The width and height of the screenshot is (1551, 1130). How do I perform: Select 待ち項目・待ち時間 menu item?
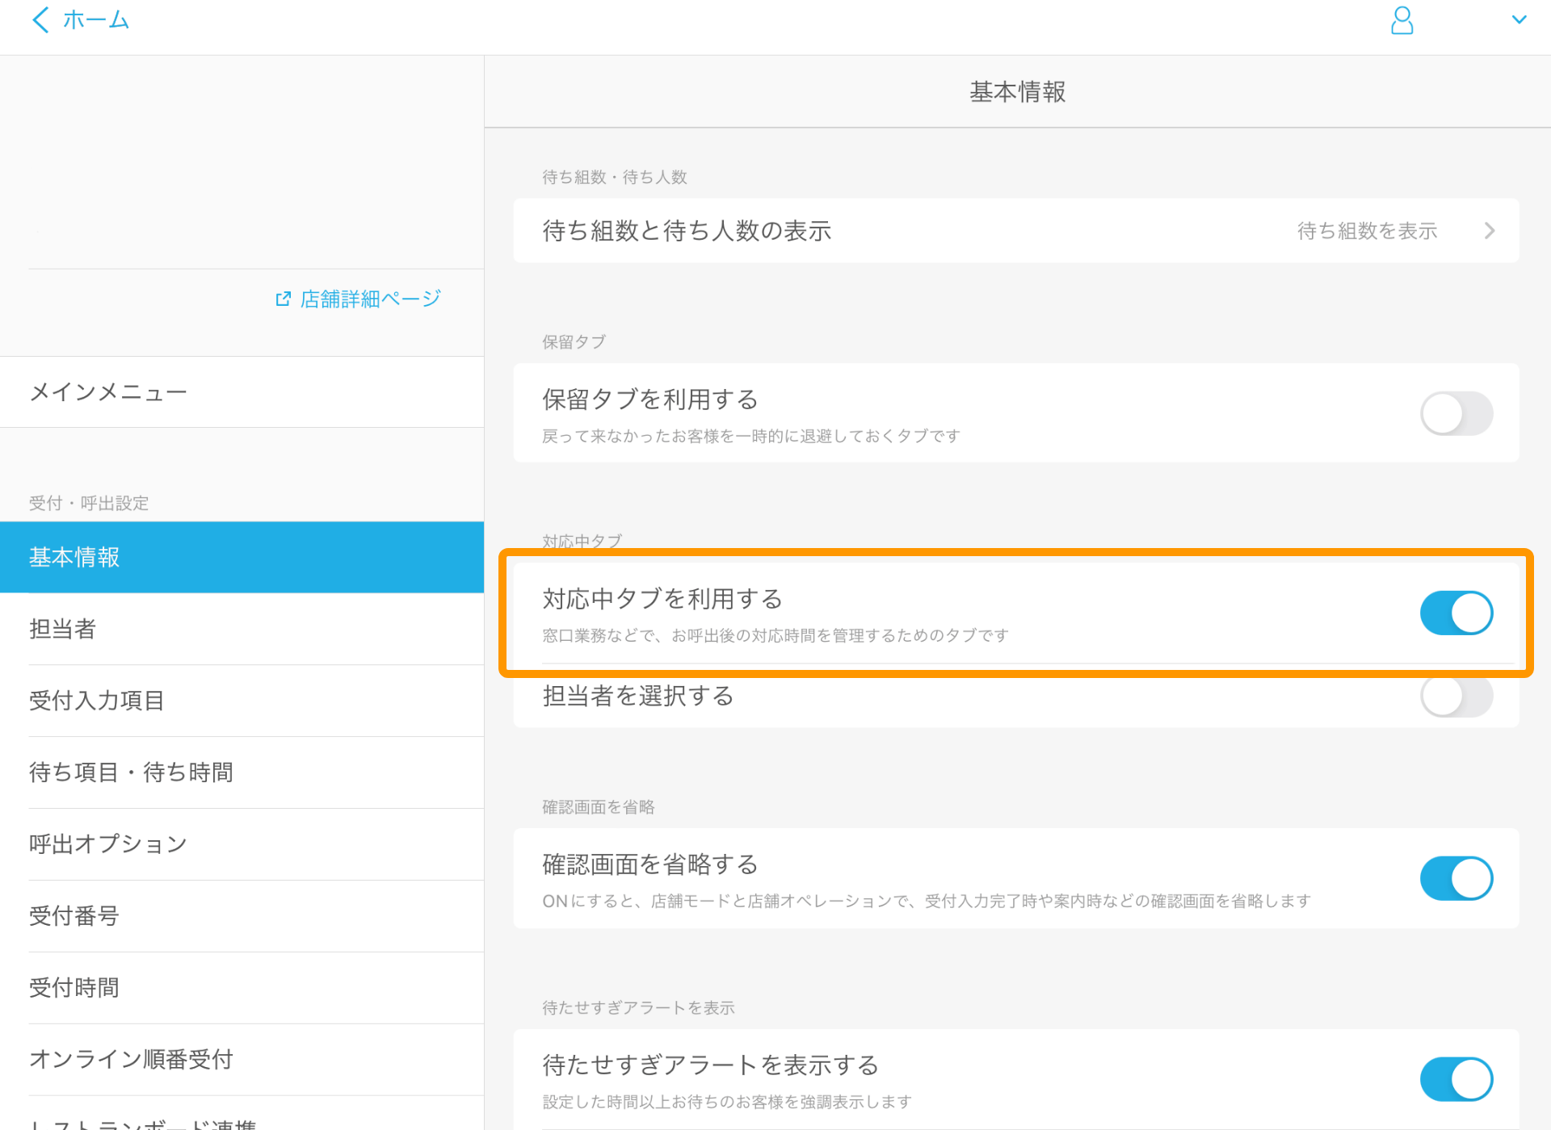tap(131, 770)
